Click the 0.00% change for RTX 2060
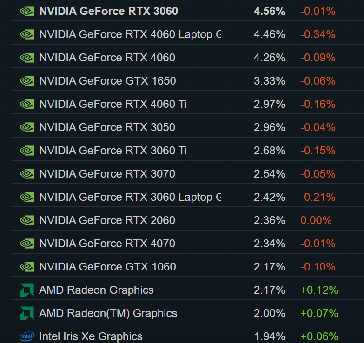 pyautogui.click(x=316, y=220)
